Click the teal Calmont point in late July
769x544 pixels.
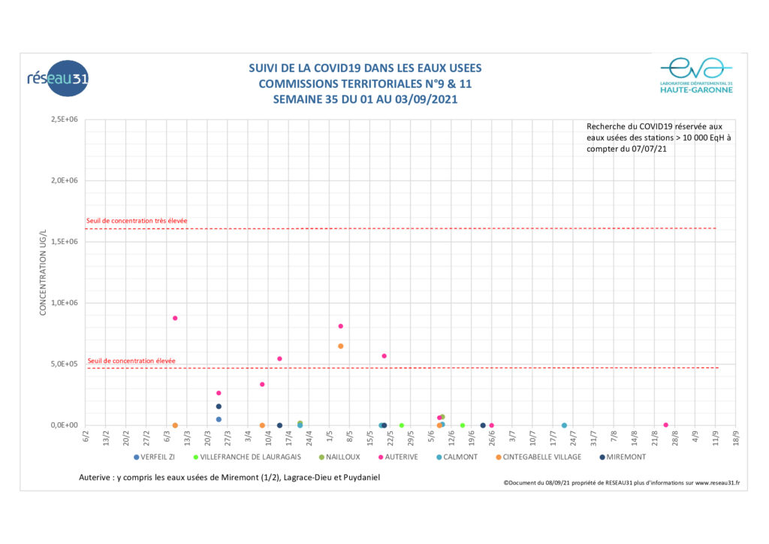point(565,426)
